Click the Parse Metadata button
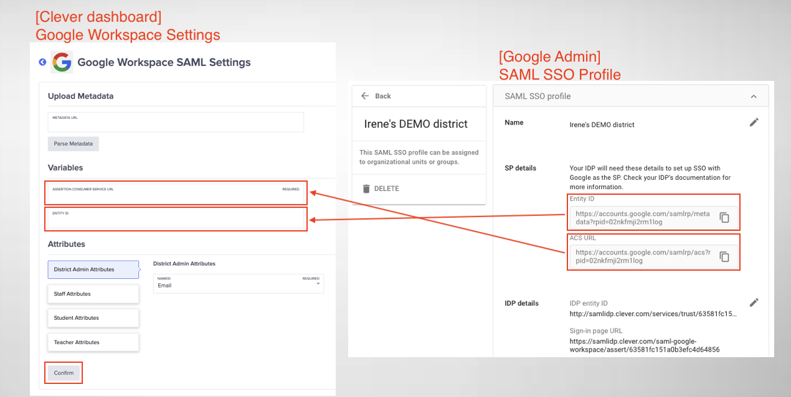This screenshot has height=397, width=791. click(73, 144)
